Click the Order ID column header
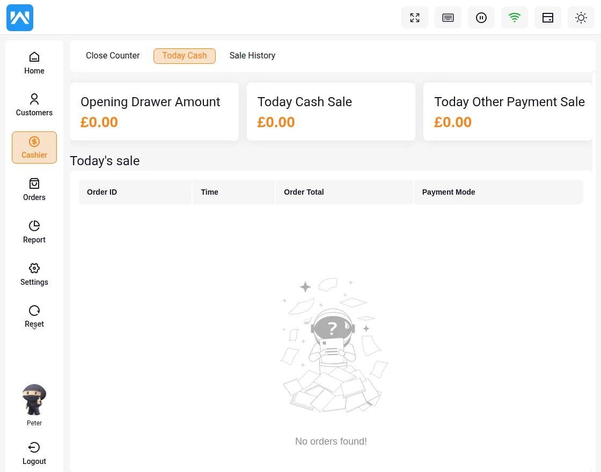Screen dimensions: 601x472 pos(135,192)
